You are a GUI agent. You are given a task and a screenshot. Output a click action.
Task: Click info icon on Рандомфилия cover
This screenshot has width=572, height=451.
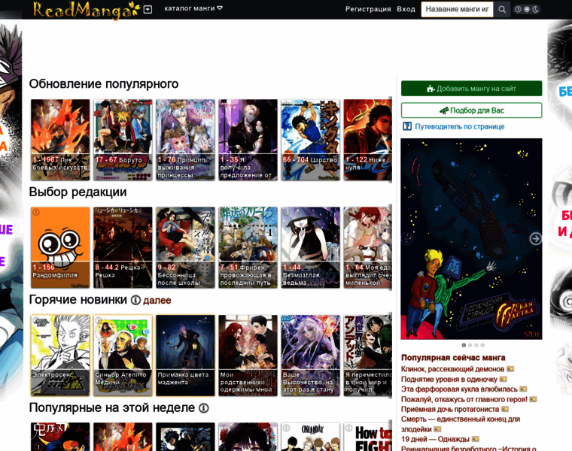tap(36, 212)
